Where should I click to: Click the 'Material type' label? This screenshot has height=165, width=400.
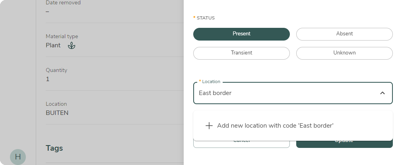click(62, 36)
